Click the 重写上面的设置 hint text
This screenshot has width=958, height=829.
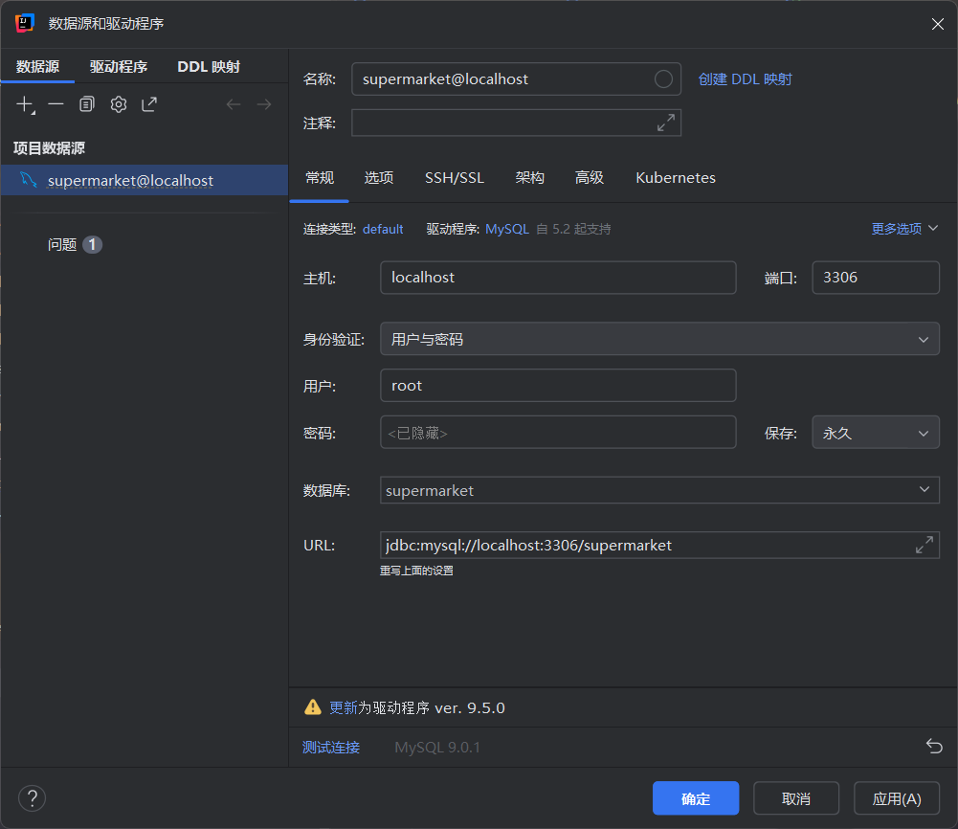click(416, 571)
